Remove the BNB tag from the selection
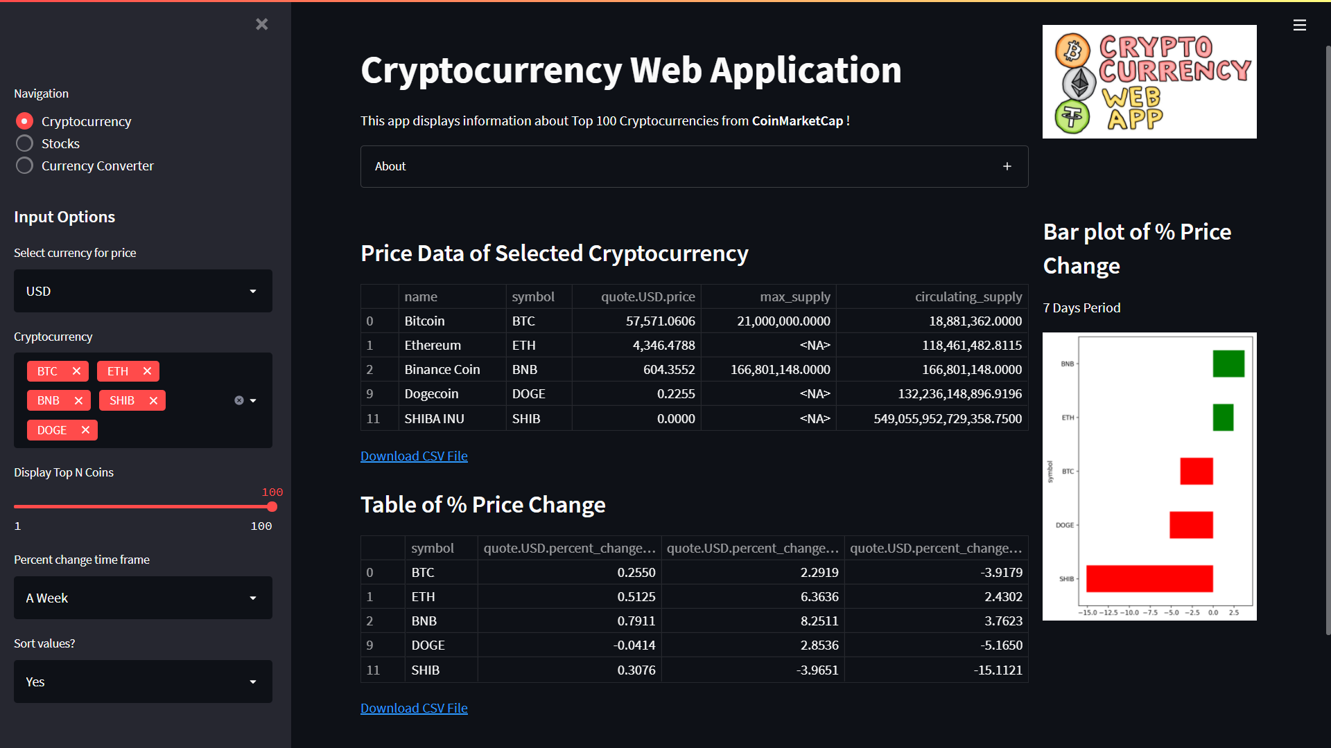 78,400
